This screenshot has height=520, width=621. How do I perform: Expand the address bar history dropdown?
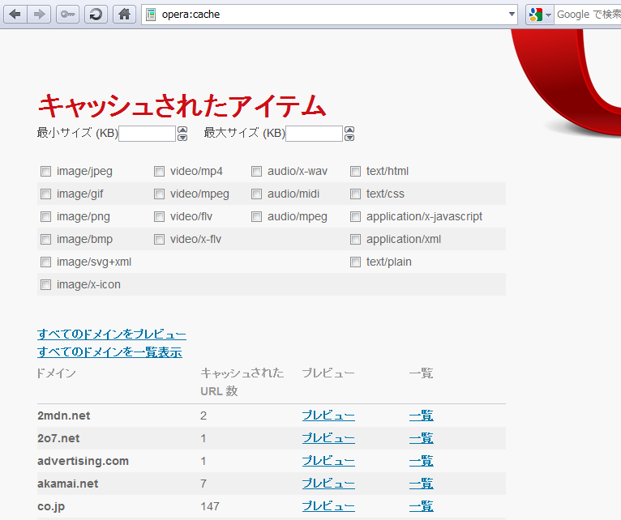512,15
